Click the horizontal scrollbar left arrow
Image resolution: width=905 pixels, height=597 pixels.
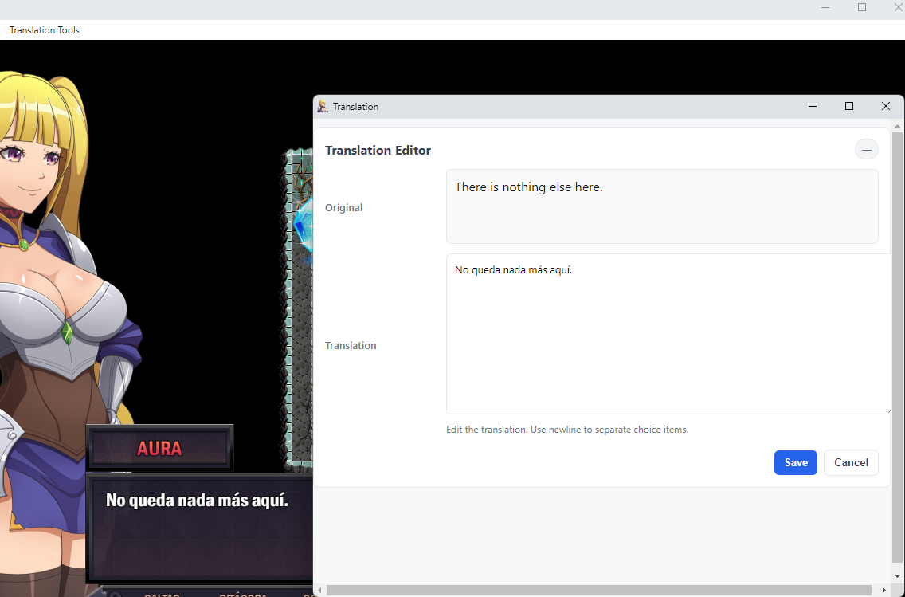click(320, 590)
